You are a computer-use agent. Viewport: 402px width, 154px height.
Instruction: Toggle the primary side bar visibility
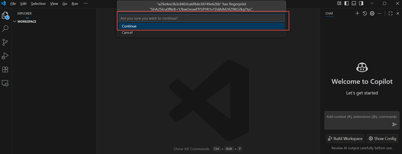[346, 4]
